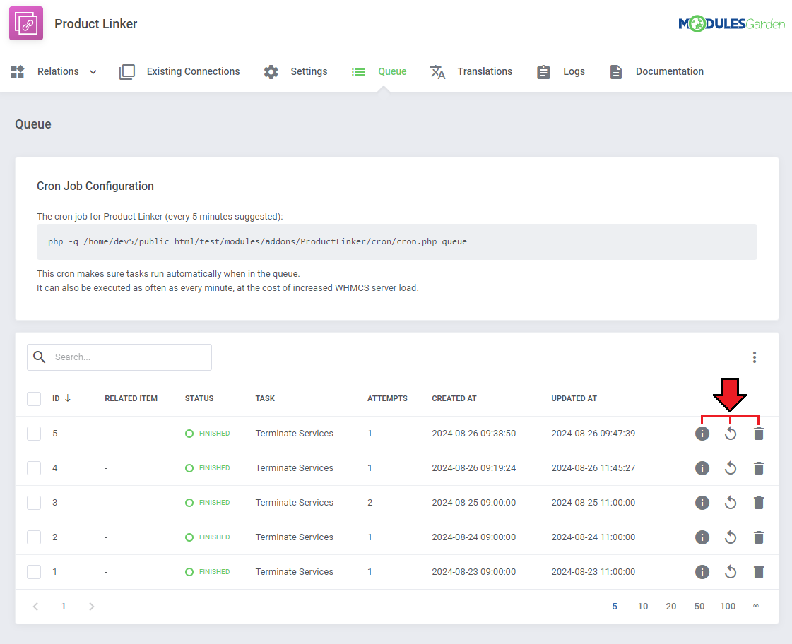The width and height of the screenshot is (792, 644).
Task: Click the FINISHED status of task 5
Action: click(208, 434)
